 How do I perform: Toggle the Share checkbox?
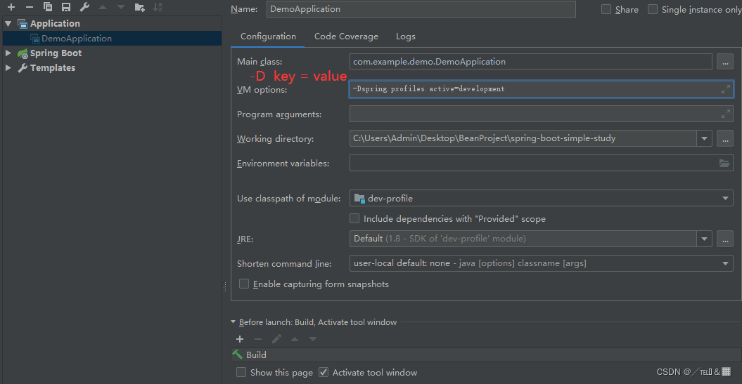pos(606,9)
